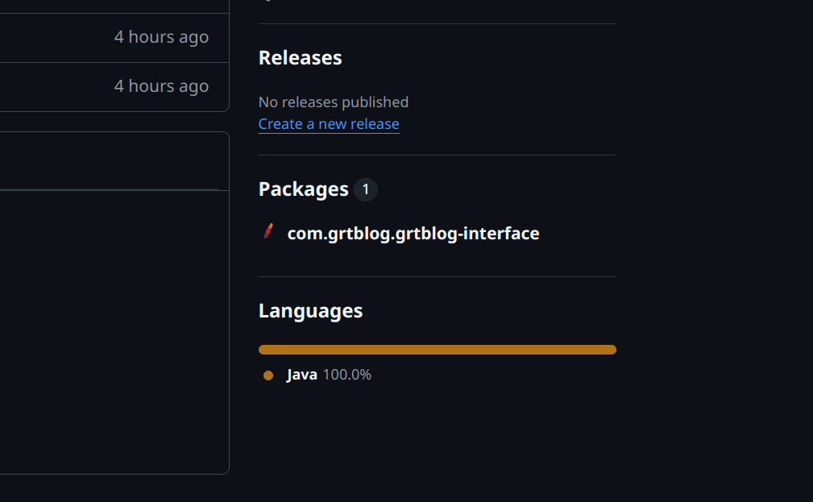This screenshot has height=502, width=813.
Task: Click the Languages section heading
Action: [310, 311]
